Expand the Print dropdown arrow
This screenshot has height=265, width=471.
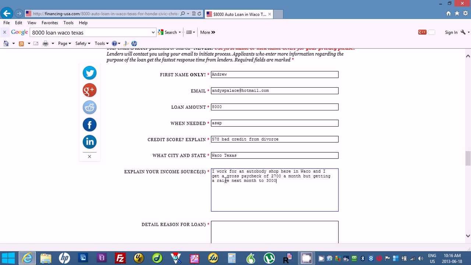53,43
